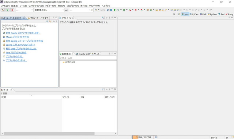Screen dimensions: 234x139
Task: Click the globe web browser toolbar icon
Action: tap(111, 10)
